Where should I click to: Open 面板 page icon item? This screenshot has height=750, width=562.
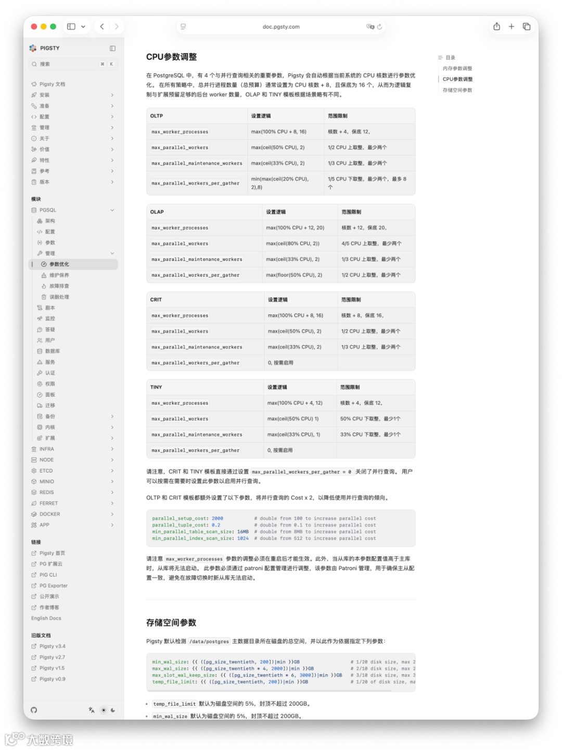[x=46, y=395]
